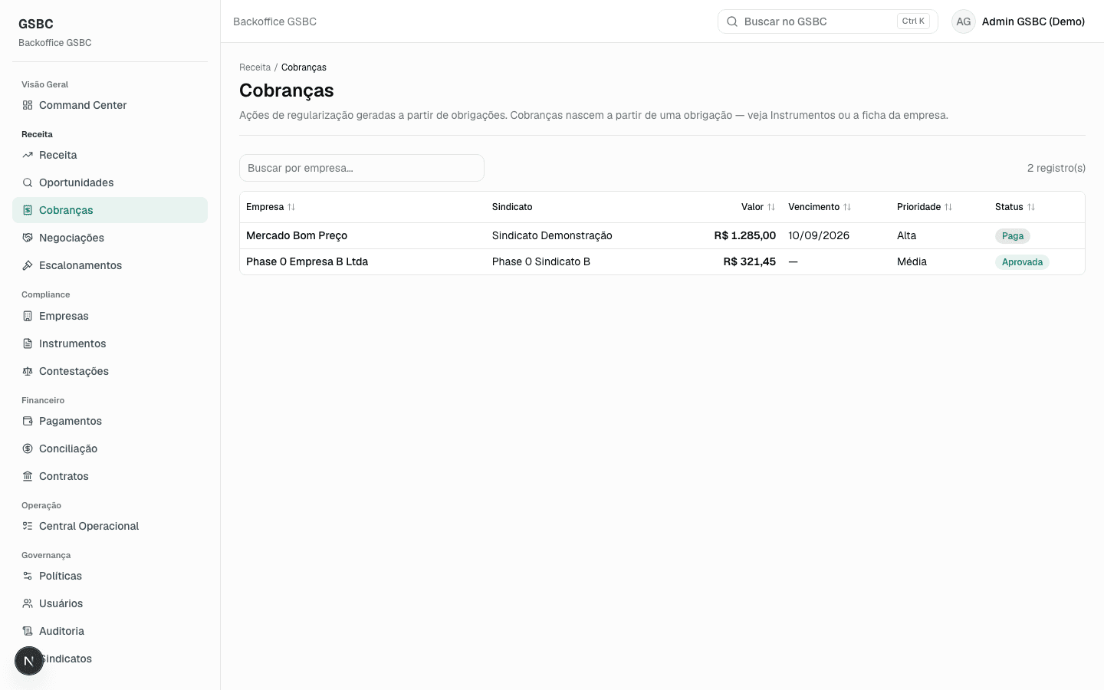Click the Command Center grid icon

28,105
